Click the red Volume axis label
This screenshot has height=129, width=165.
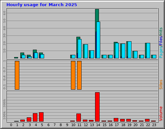161,114
